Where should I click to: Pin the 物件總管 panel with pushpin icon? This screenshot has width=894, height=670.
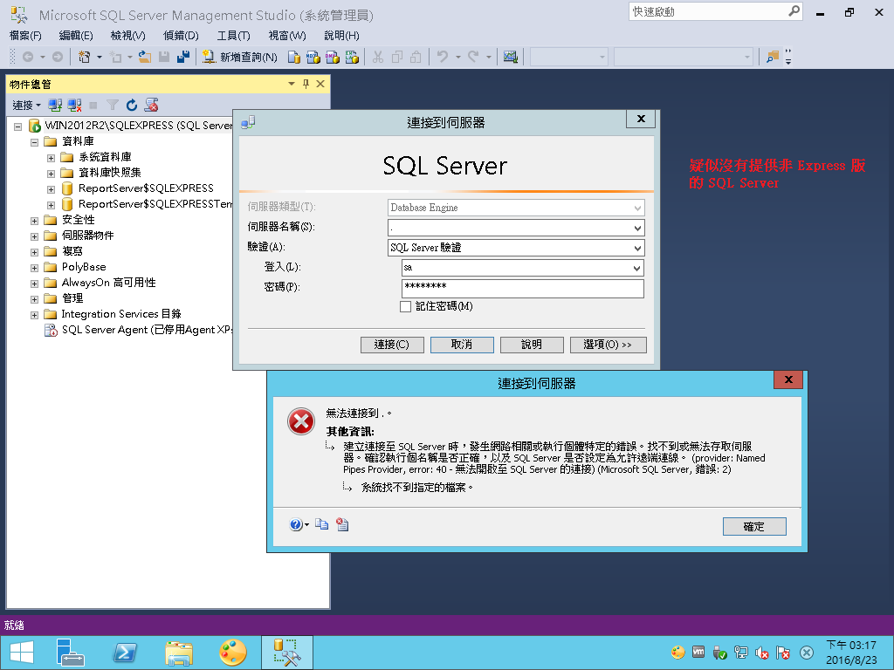tap(306, 85)
